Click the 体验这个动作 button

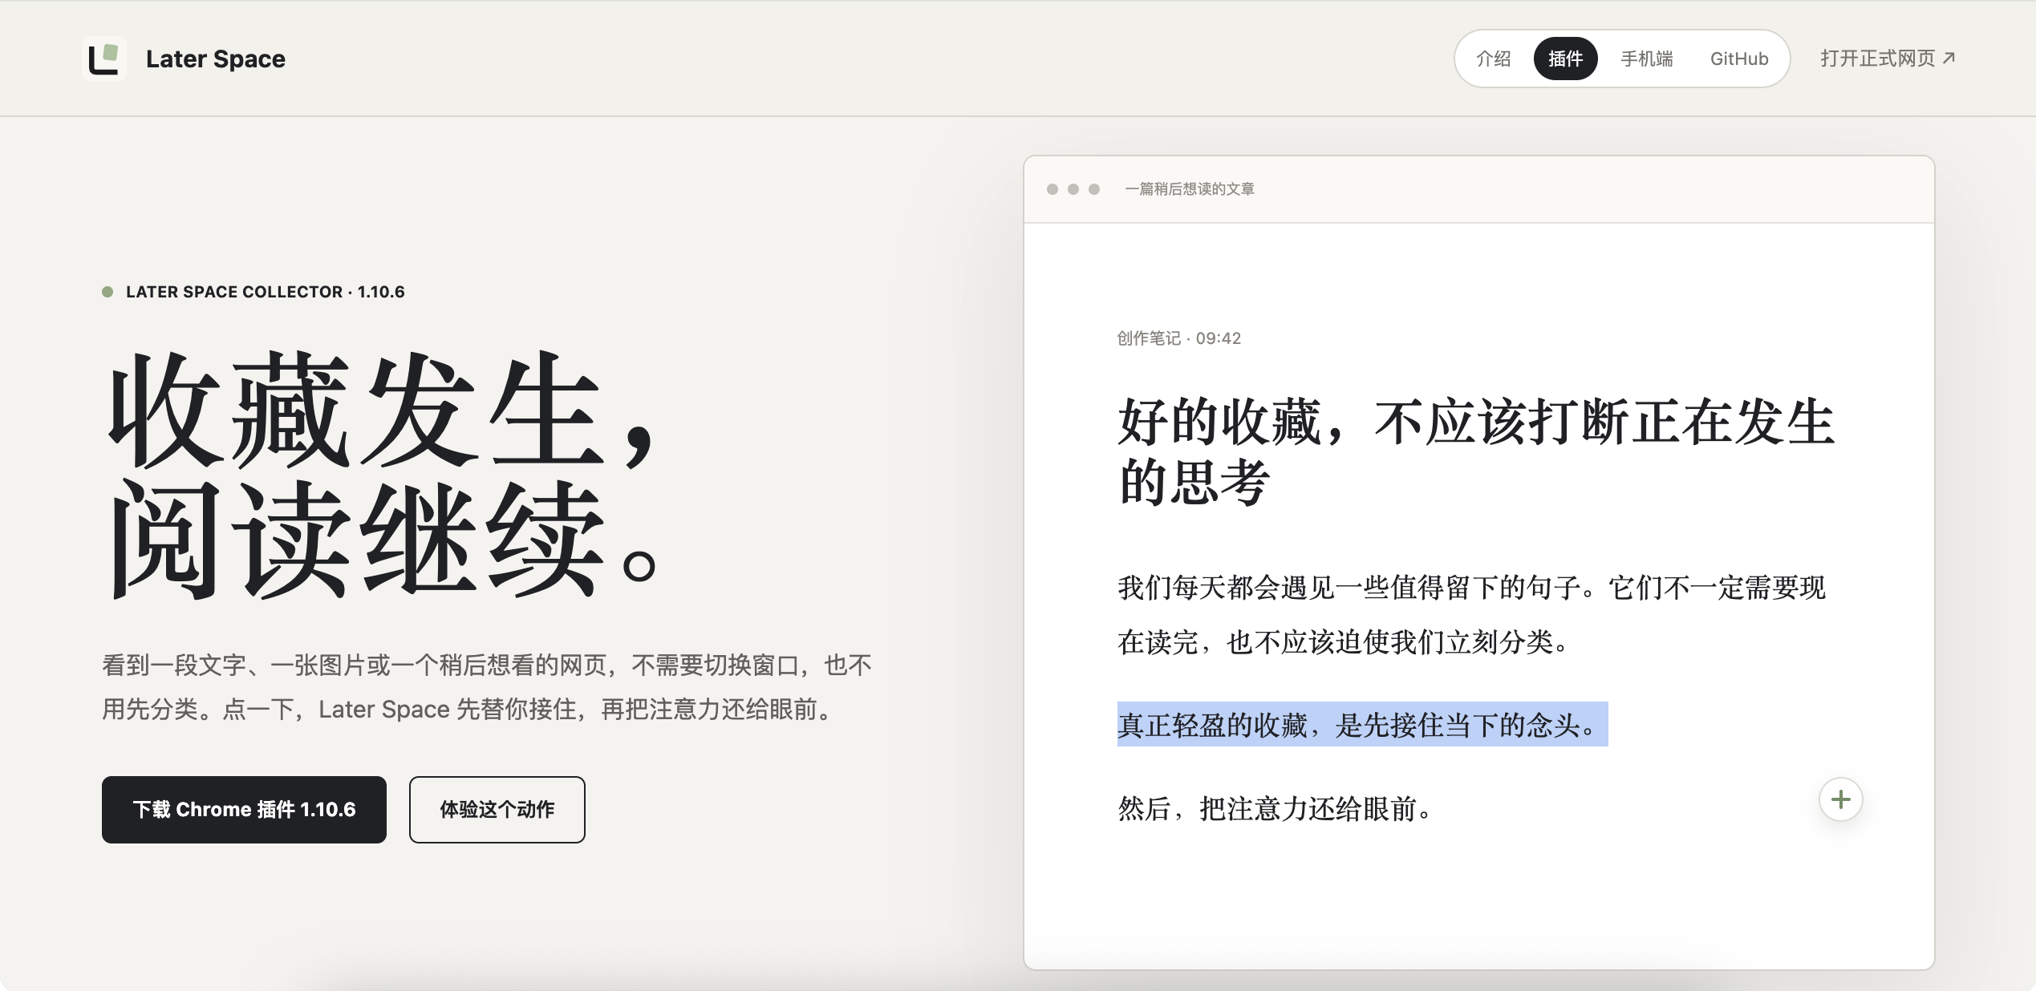(x=497, y=809)
